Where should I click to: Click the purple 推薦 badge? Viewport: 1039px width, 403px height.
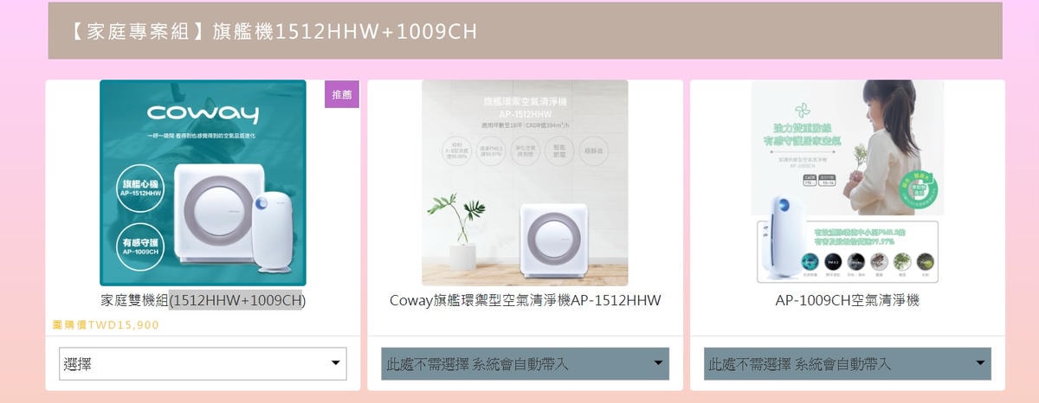click(341, 94)
